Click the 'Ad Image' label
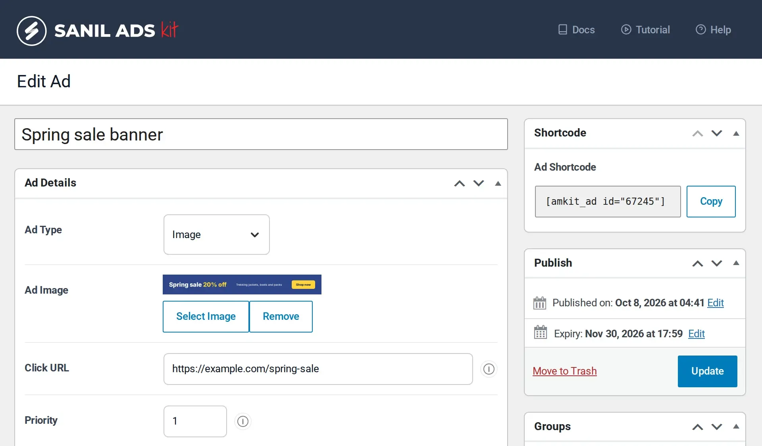 [46, 290]
